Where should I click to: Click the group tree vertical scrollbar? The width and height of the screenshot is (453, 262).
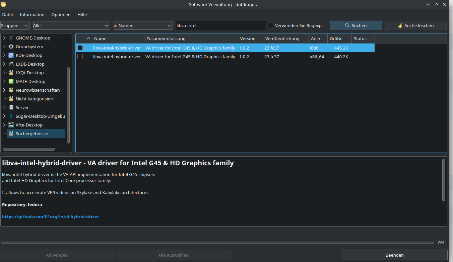(x=68, y=105)
